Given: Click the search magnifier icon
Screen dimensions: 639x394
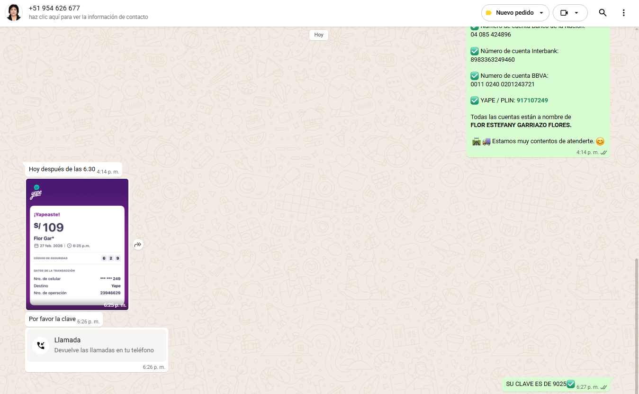Looking at the screenshot, I should pyautogui.click(x=603, y=13).
